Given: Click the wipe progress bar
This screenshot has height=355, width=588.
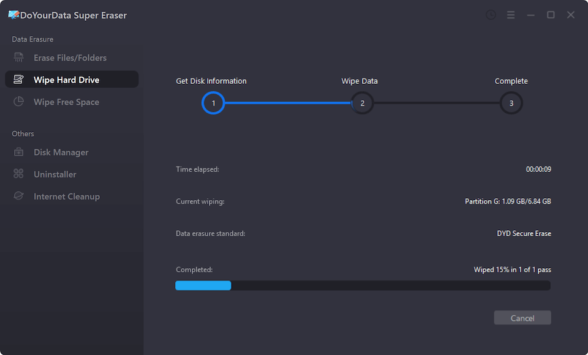Looking at the screenshot, I should click(x=363, y=285).
